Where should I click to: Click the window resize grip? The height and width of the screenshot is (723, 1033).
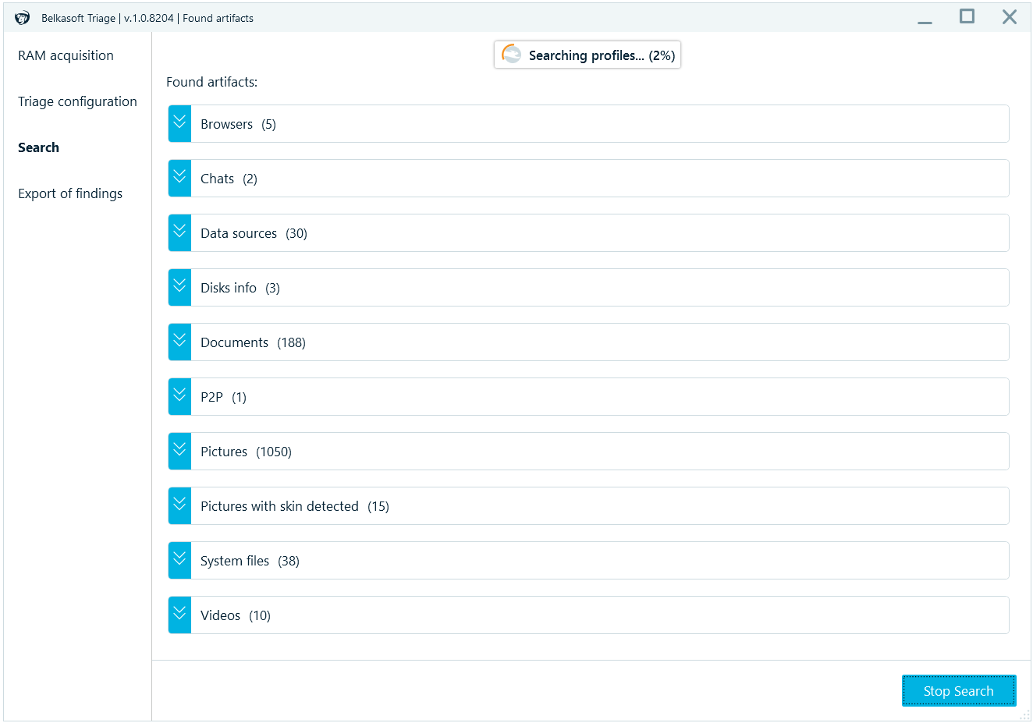(1025, 715)
